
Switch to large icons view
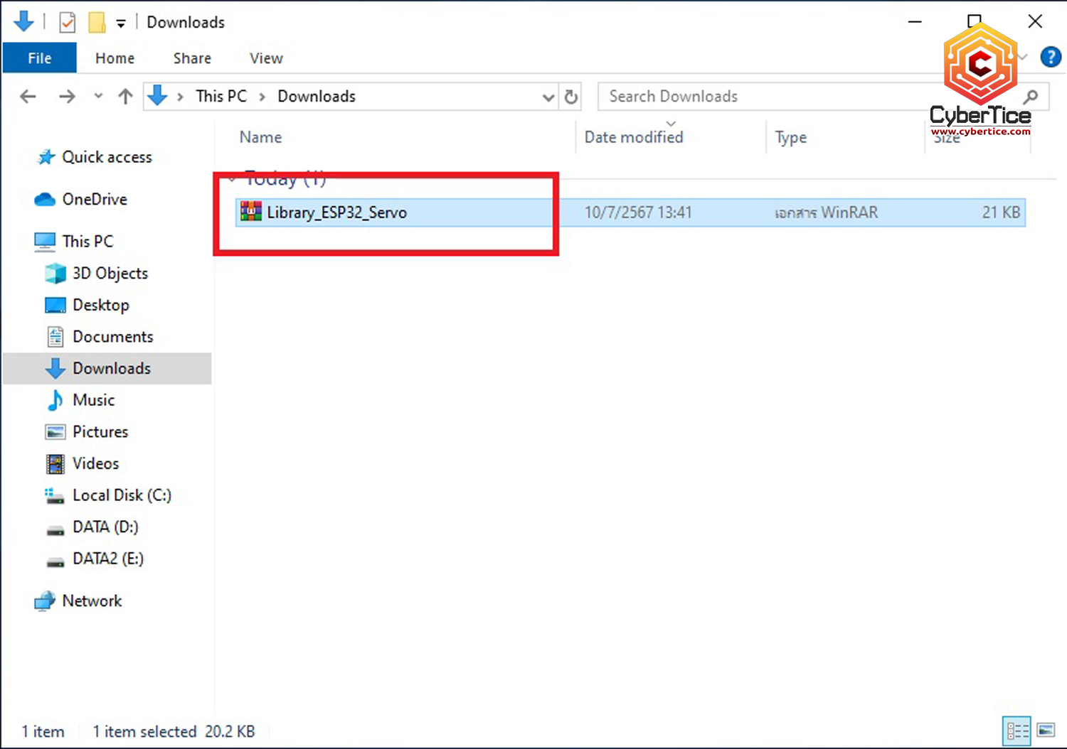tap(1046, 731)
